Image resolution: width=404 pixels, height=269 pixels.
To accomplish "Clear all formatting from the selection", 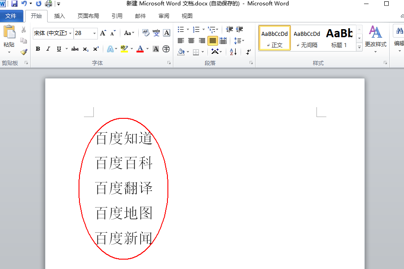I will point(145,33).
